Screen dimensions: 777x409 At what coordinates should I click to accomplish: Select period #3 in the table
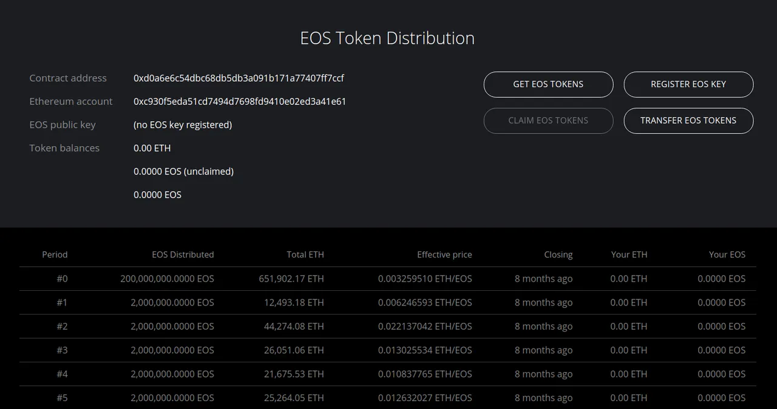point(62,350)
